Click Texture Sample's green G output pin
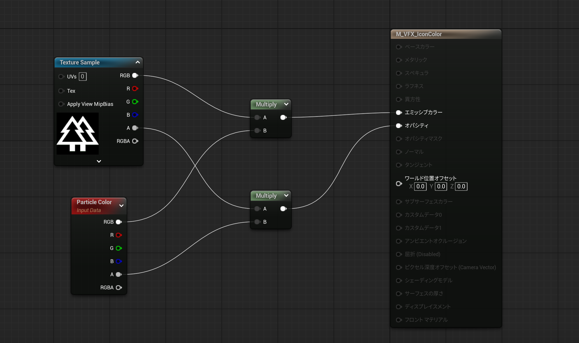Screen dimensions: 579x343 tap(135, 102)
